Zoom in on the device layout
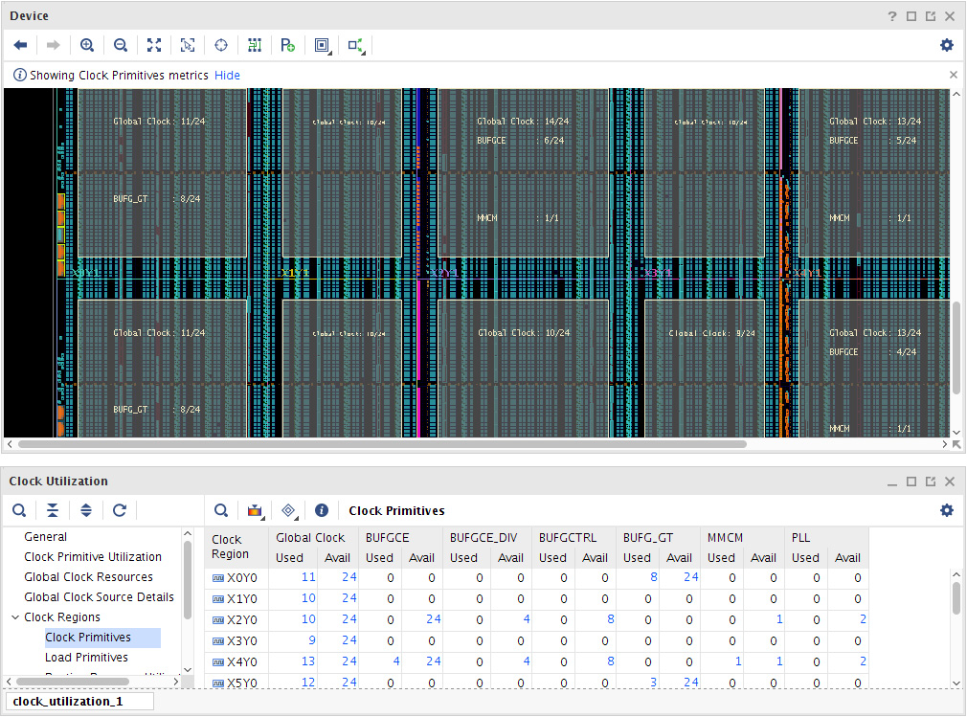 87,45
